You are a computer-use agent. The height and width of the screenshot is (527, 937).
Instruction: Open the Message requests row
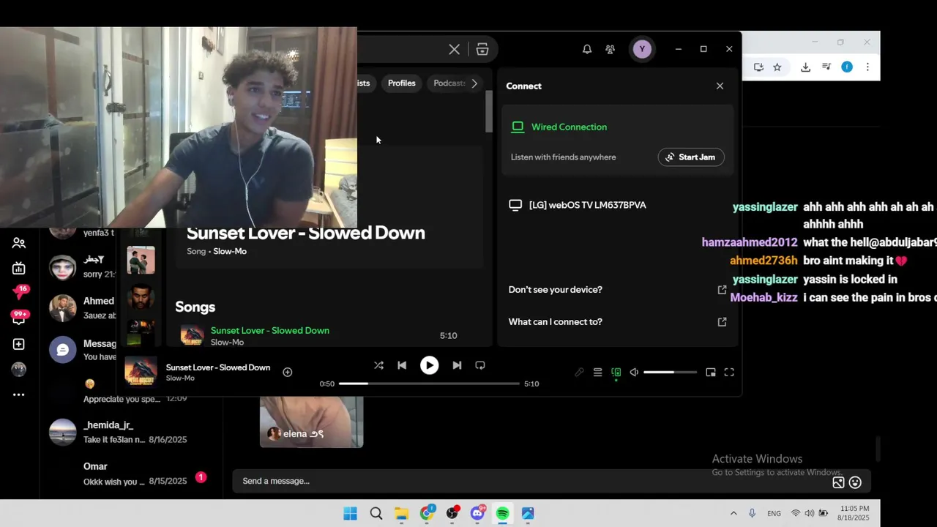pyautogui.click(x=82, y=350)
